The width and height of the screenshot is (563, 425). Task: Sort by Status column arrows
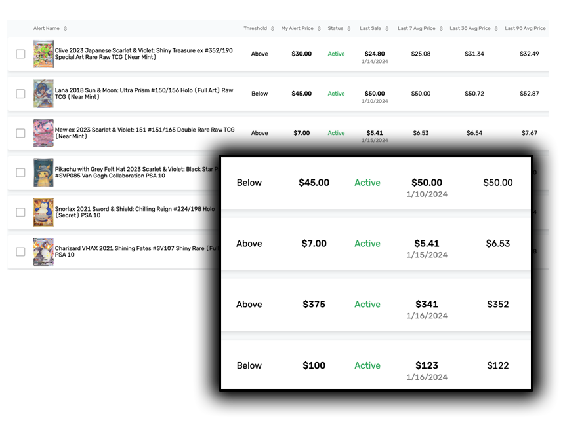pyautogui.click(x=349, y=29)
